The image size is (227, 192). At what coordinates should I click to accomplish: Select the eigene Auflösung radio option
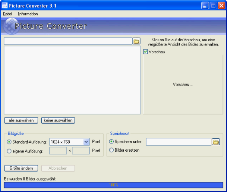[x=9, y=151]
